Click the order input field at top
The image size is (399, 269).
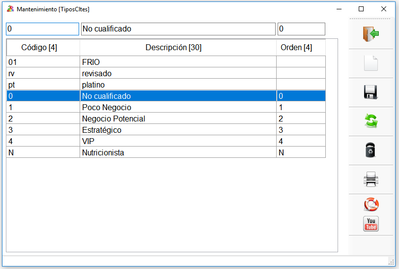tap(301, 29)
